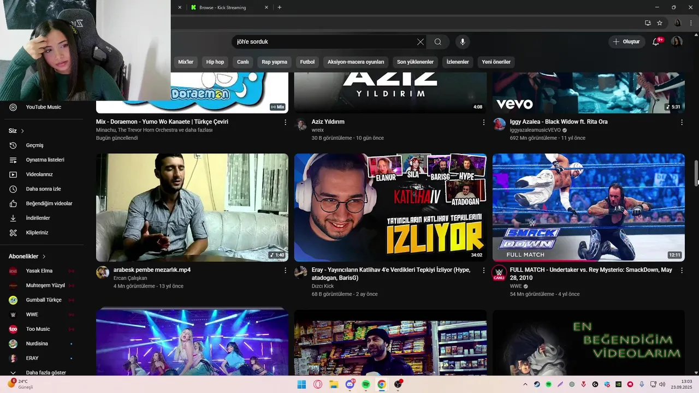Start voice search with the microphone icon
699x393 pixels.
tap(463, 41)
